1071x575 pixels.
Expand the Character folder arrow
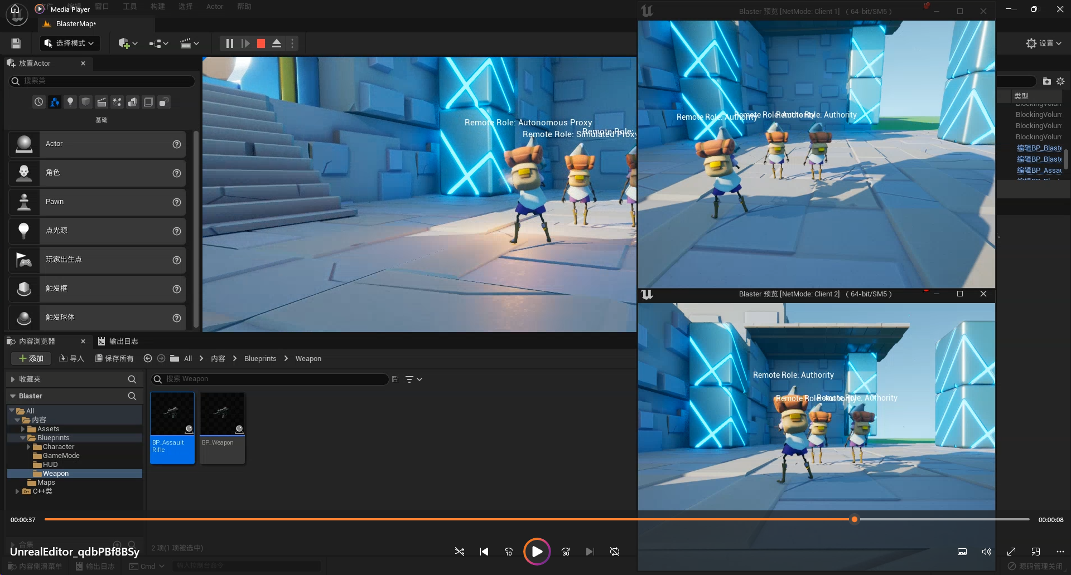tap(28, 447)
